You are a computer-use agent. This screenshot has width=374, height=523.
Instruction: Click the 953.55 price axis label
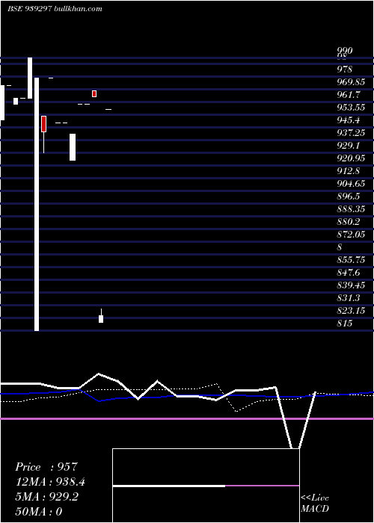pos(351,108)
